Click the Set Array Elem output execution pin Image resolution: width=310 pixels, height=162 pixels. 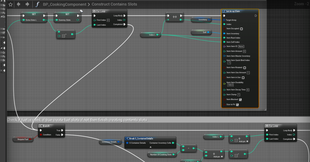tap(256, 16)
